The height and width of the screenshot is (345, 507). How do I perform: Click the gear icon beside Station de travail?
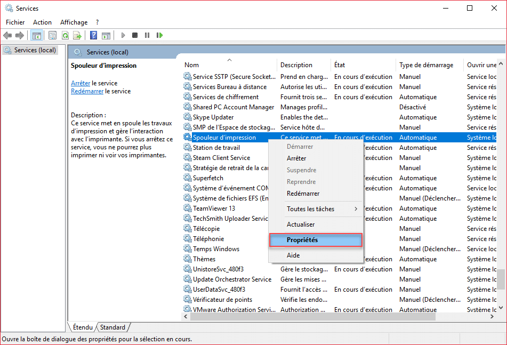[188, 147]
